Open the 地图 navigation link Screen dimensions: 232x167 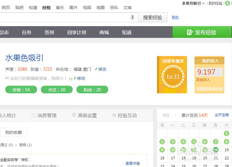point(101,8)
